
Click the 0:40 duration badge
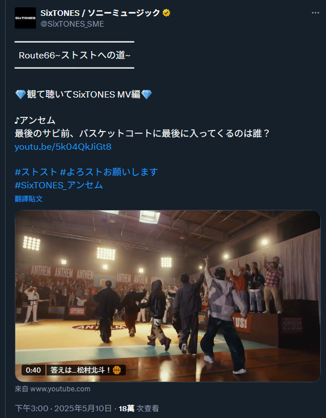pyautogui.click(x=33, y=370)
